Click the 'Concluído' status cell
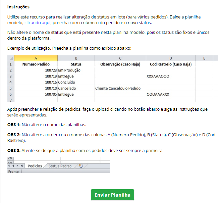 tap(76, 82)
